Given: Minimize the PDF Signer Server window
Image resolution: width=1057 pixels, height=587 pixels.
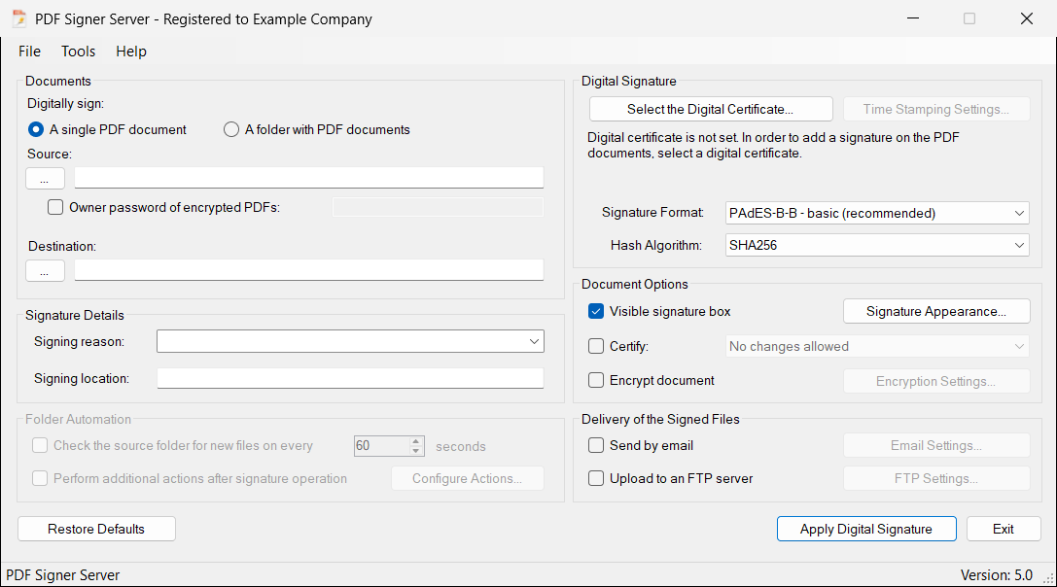Looking at the screenshot, I should tap(913, 18).
